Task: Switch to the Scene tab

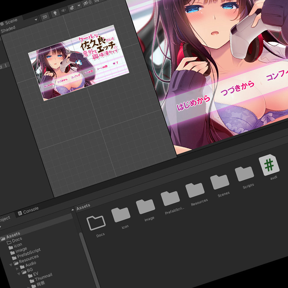Action: [9, 22]
